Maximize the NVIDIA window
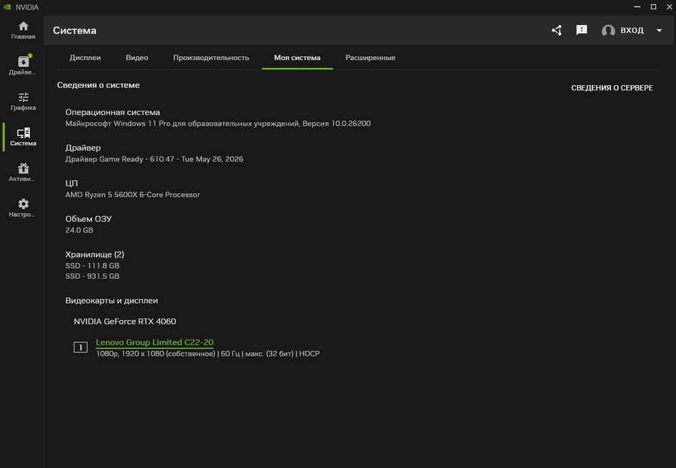The width and height of the screenshot is (676, 468). pyautogui.click(x=654, y=7)
